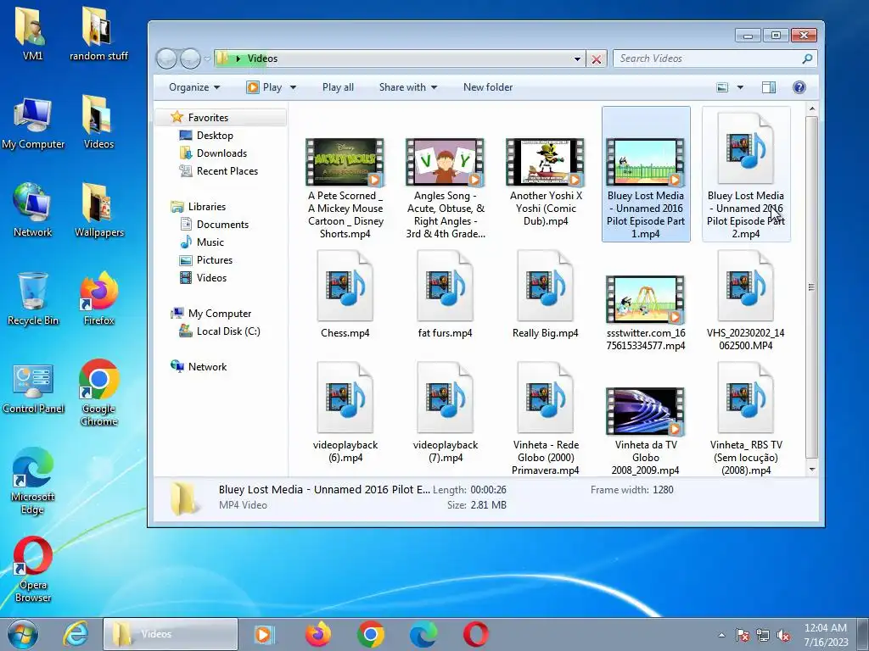Select Pictures library in navigation pane
The width and height of the screenshot is (869, 651).
click(215, 259)
